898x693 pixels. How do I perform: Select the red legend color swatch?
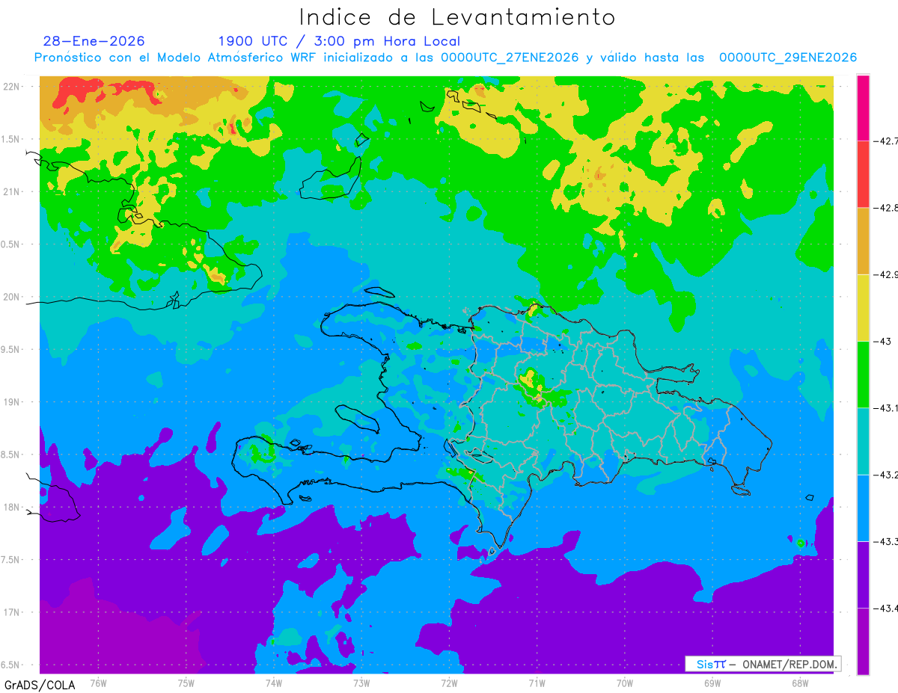[863, 174]
